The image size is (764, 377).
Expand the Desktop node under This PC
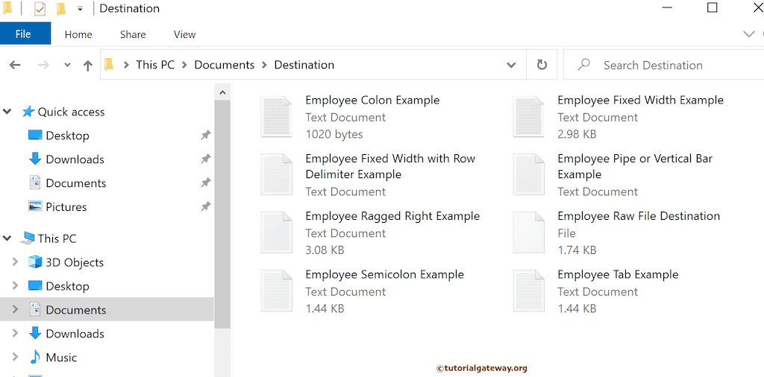point(15,286)
